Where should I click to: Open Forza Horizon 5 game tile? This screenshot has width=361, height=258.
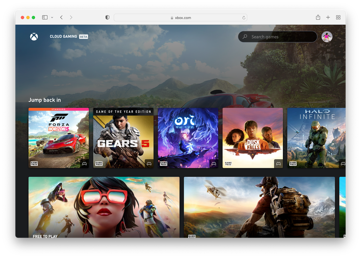point(59,138)
